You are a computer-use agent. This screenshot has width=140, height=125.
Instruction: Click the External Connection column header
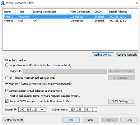tap(50, 12)
